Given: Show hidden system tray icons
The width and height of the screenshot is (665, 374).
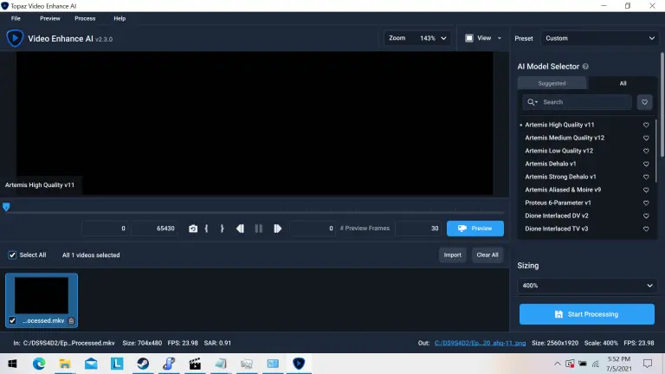Looking at the screenshot, I should click(558, 364).
